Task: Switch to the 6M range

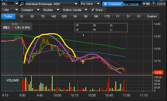Action: 96,16
